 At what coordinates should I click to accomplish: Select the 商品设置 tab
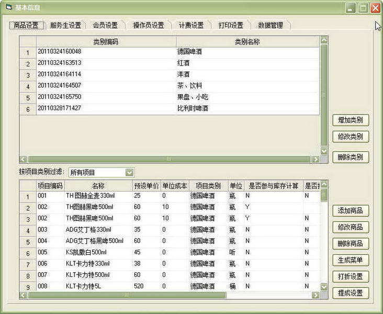(26, 25)
